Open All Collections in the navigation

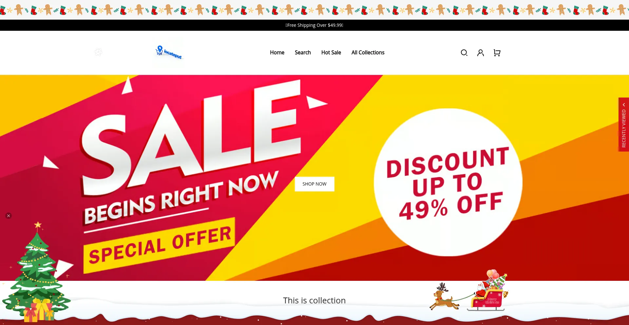tap(368, 52)
